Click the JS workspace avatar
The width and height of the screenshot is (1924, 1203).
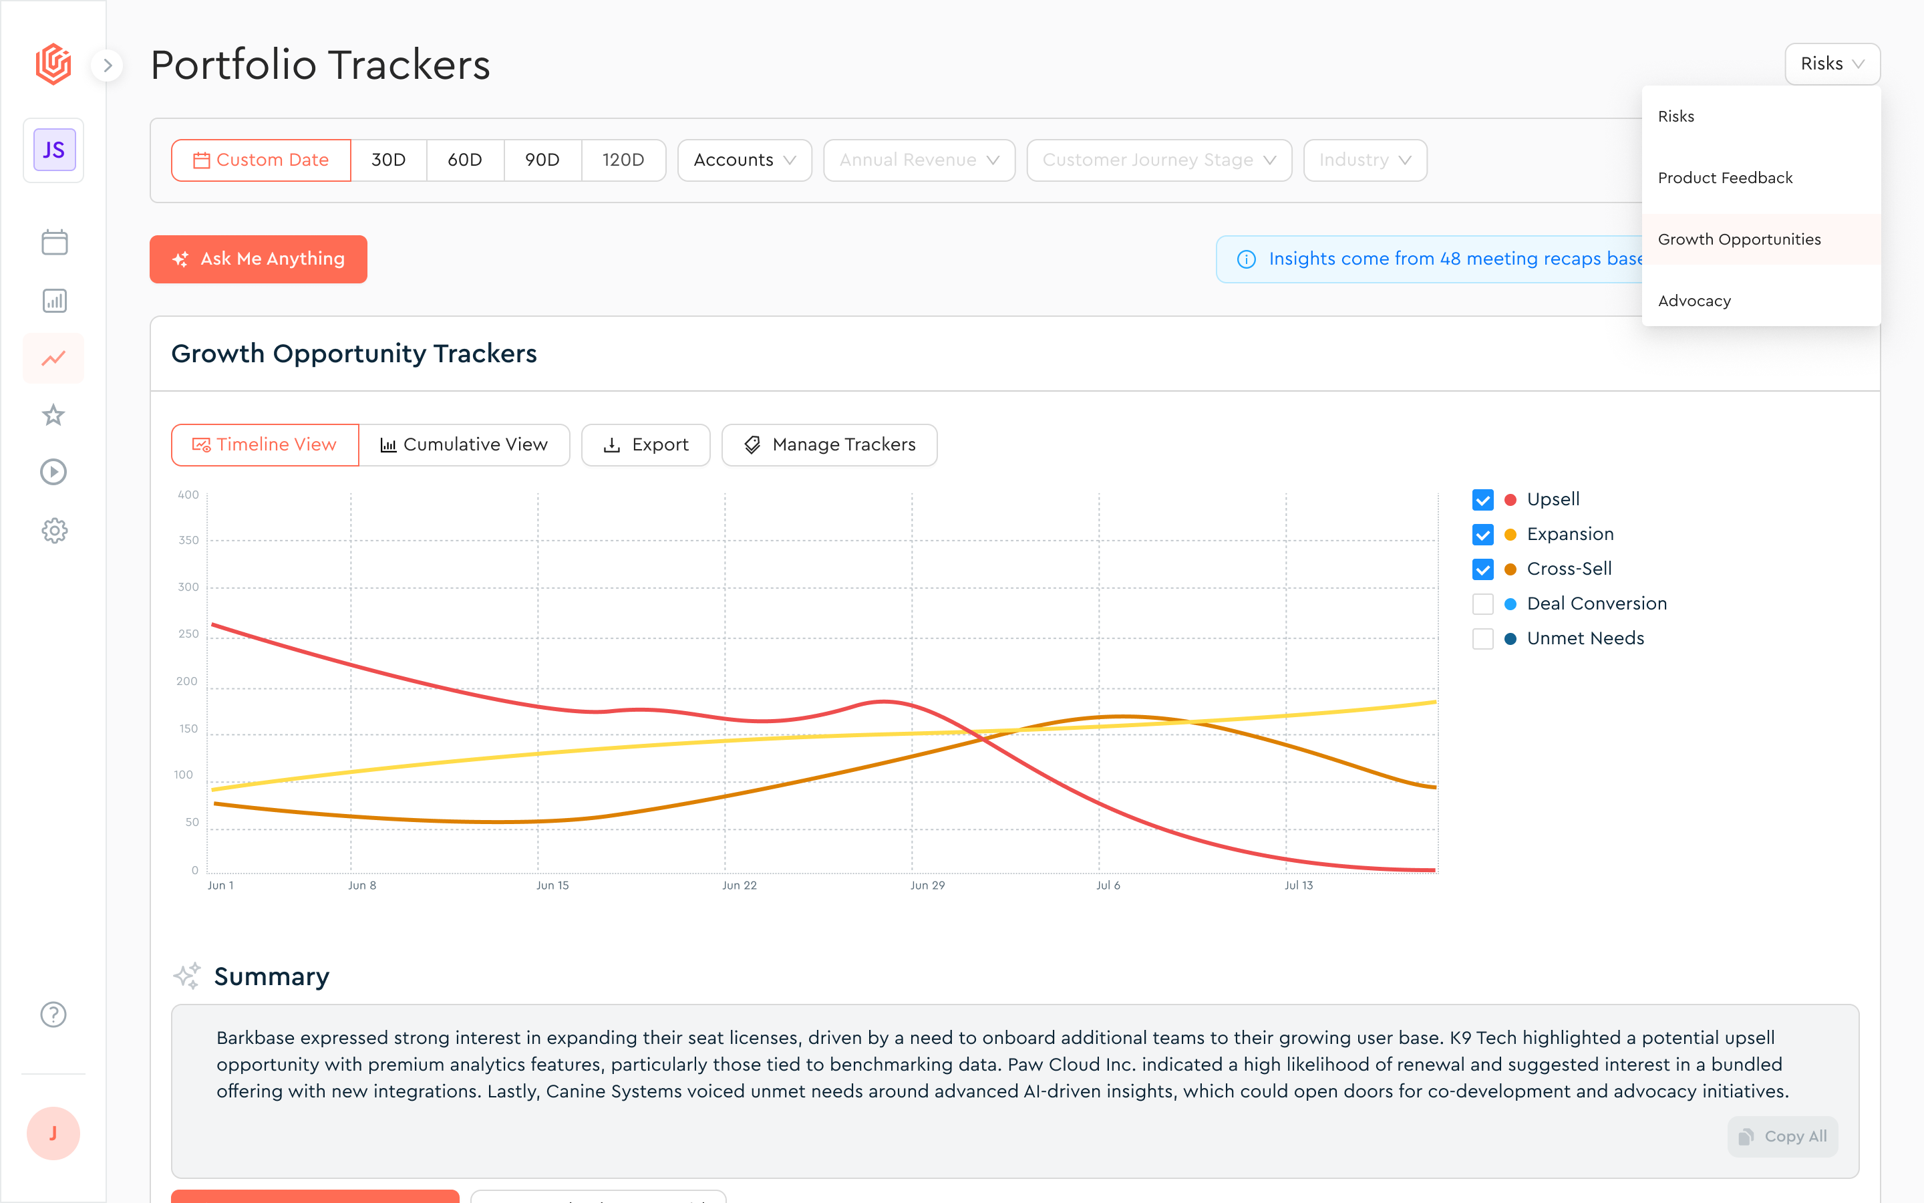click(x=54, y=150)
